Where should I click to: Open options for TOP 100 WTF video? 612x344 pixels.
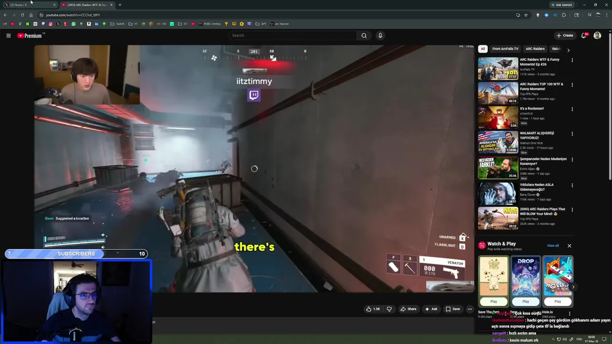click(x=572, y=85)
